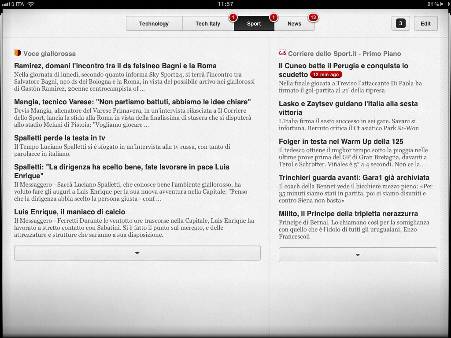Open Mangia, tecnico Varese headline
This screenshot has width=451, height=338.
pyautogui.click(x=133, y=102)
